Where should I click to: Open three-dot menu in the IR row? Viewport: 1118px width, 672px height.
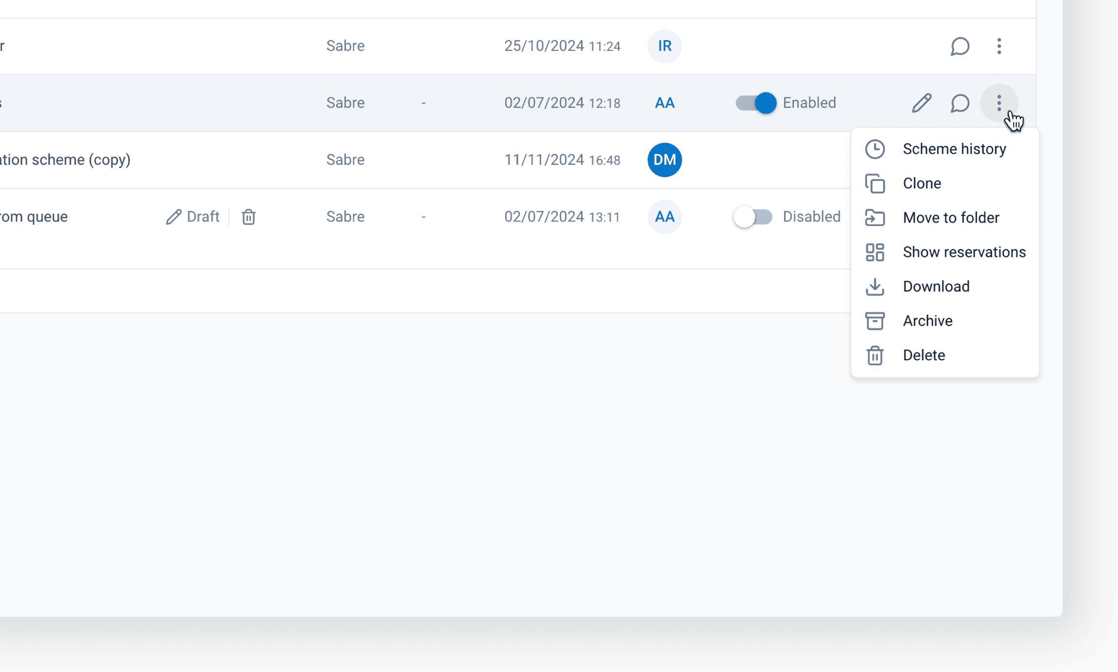[x=999, y=46]
